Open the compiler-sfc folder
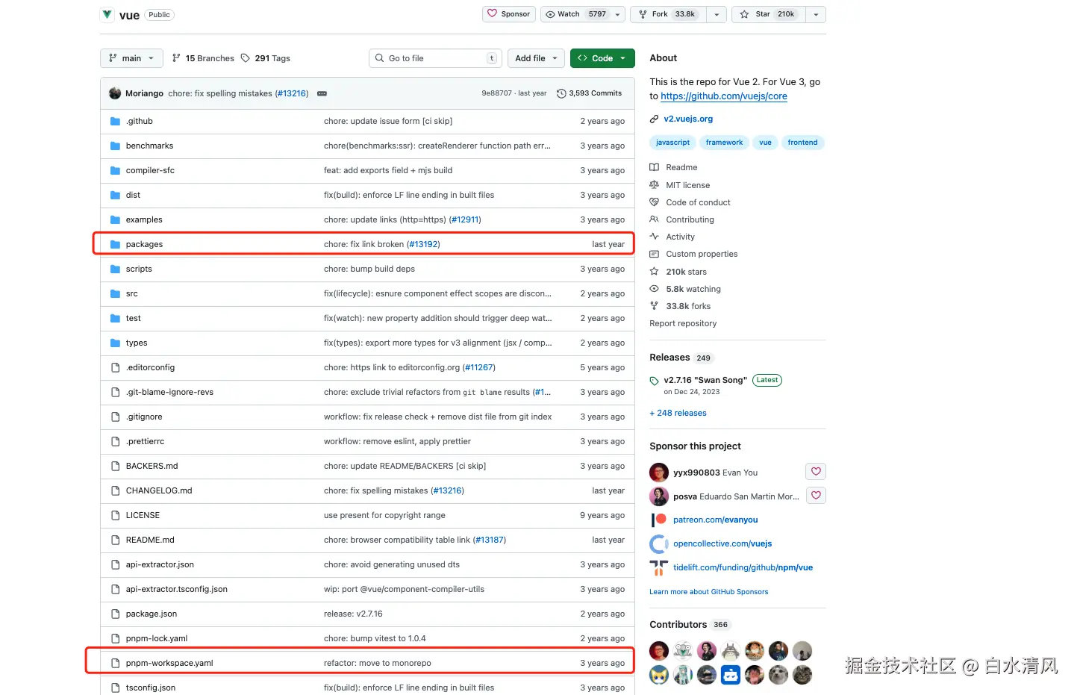This screenshot has height=695, width=1077. [150, 170]
